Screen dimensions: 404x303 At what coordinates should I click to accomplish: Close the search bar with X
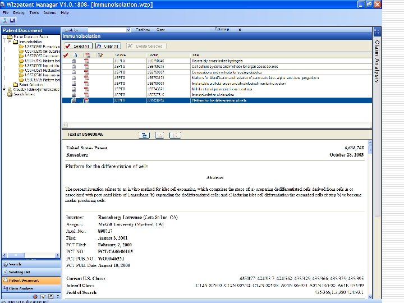240,30
